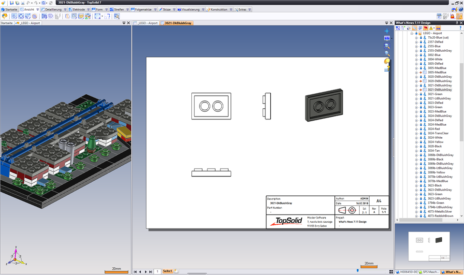Viewport: 464px width, 275px height.
Task: Click the auxiliary view icon next to main view
Action: coord(21,16)
